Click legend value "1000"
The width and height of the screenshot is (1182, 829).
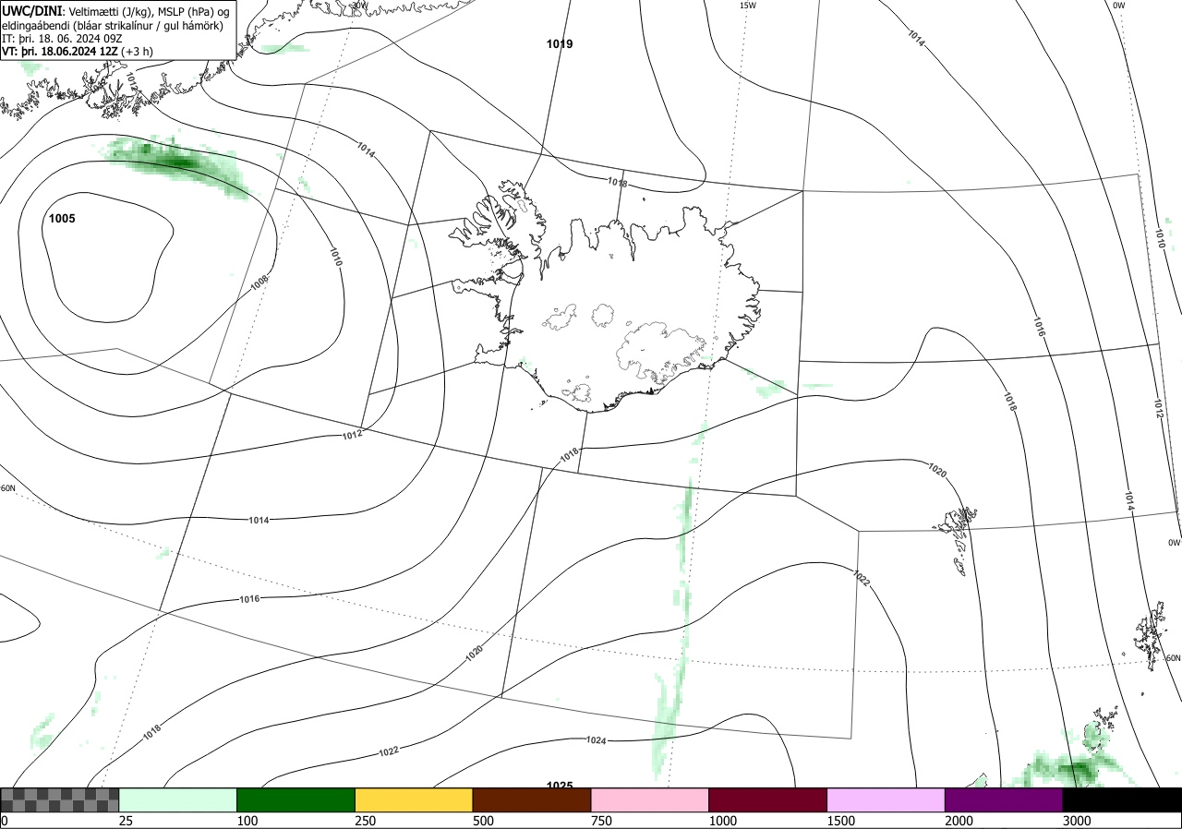pyautogui.click(x=723, y=821)
